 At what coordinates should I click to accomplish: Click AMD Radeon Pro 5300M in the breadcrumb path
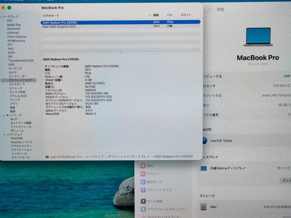click(173, 156)
